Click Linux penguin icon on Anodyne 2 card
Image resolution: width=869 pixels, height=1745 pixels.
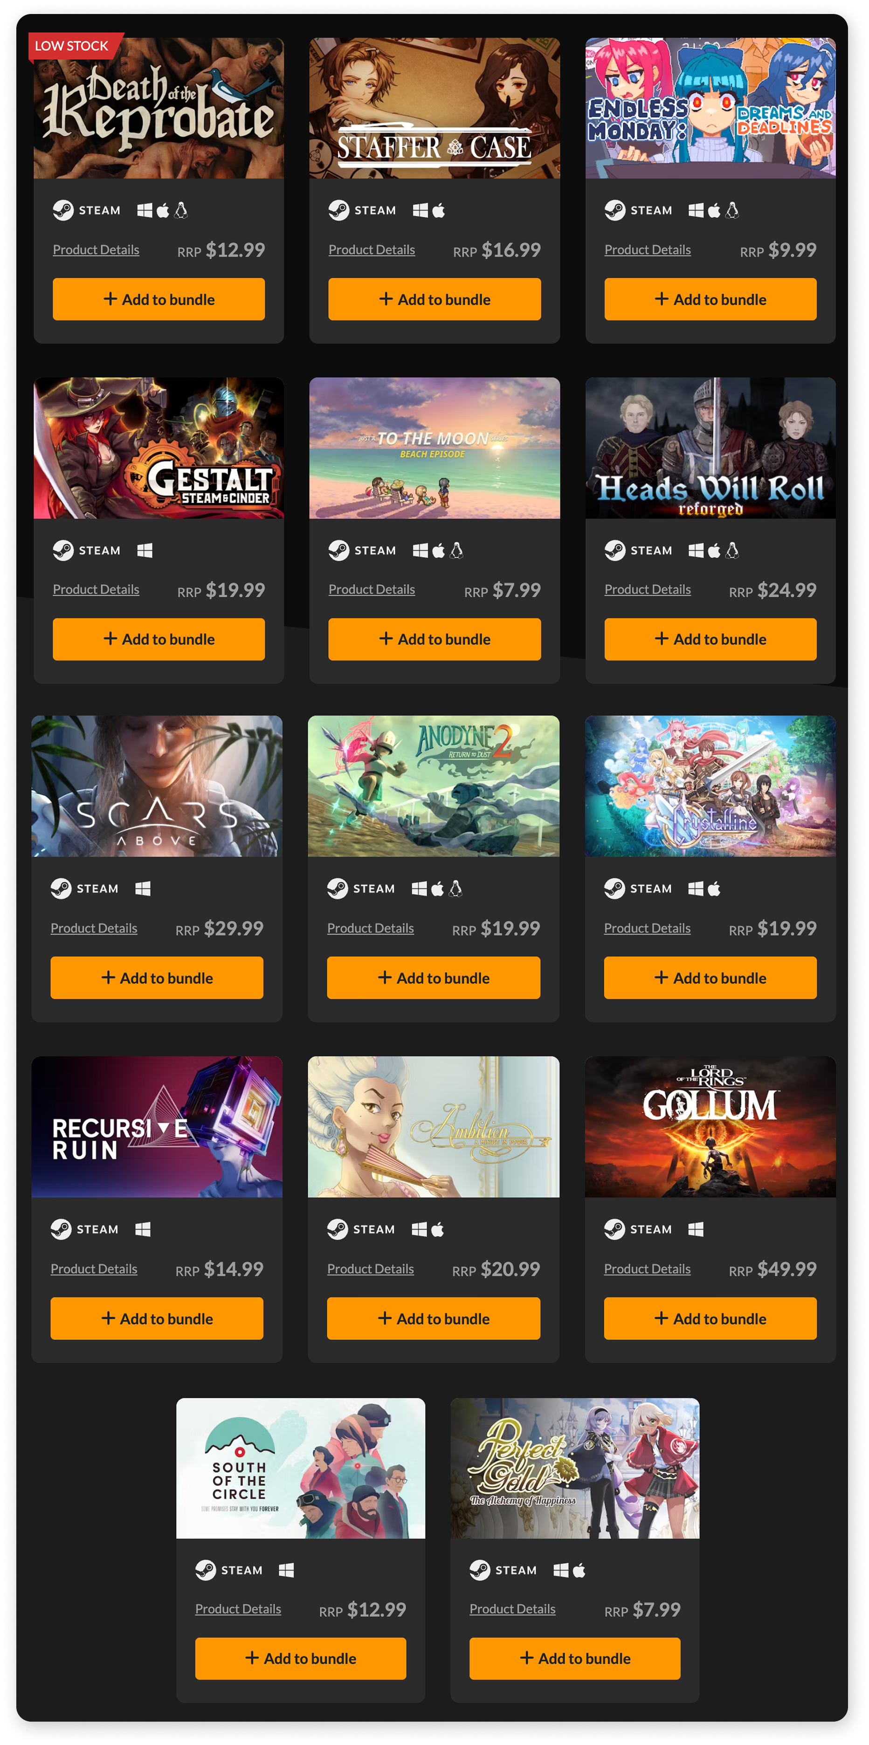pos(456,888)
